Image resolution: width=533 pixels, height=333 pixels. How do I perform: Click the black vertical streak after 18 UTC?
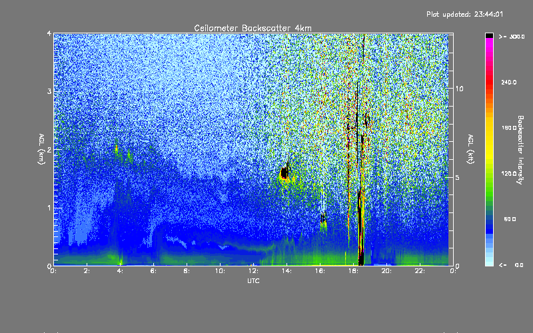[360, 228]
